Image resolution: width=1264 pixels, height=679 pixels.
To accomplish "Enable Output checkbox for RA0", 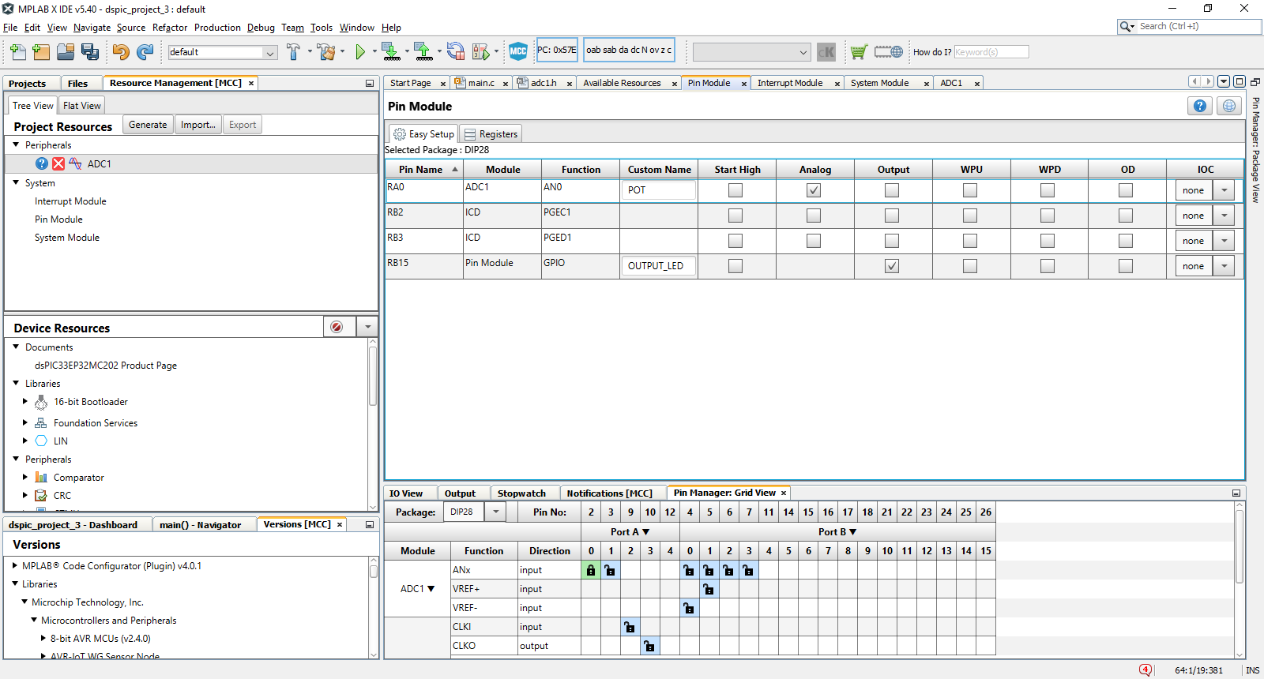I will coord(892,190).
